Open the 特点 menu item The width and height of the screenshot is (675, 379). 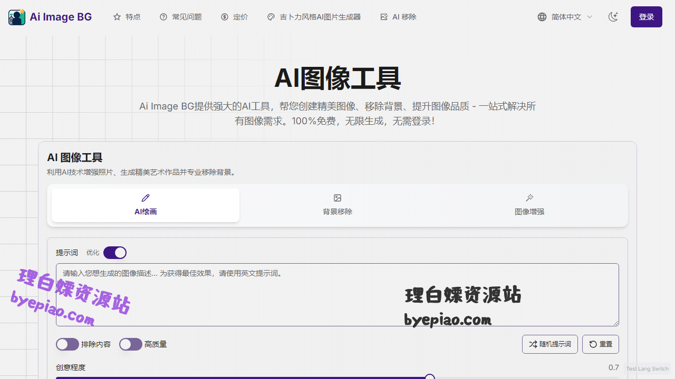coord(127,17)
